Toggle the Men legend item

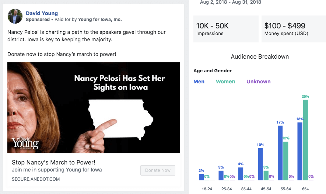point(199,82)
